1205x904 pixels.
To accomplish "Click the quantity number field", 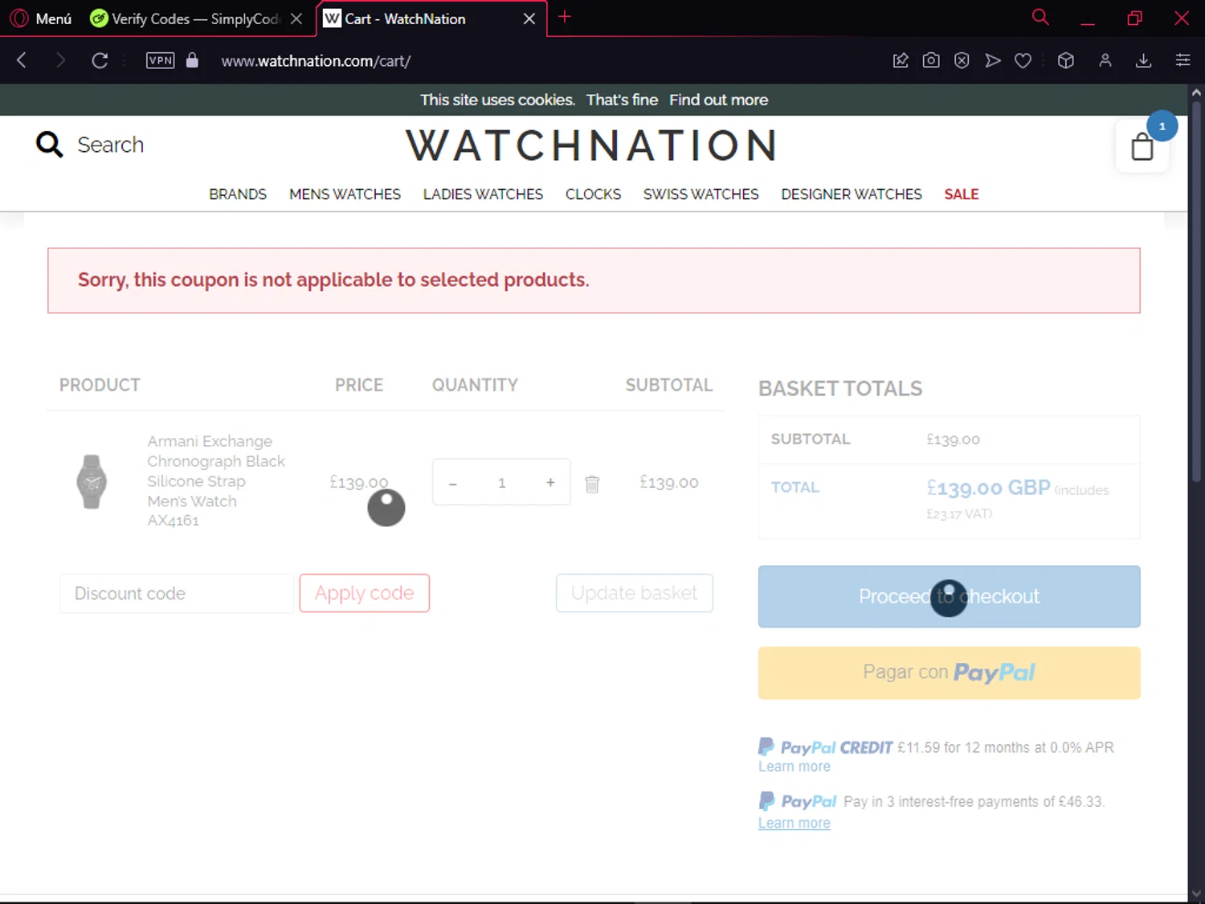I will pos(501,483).
